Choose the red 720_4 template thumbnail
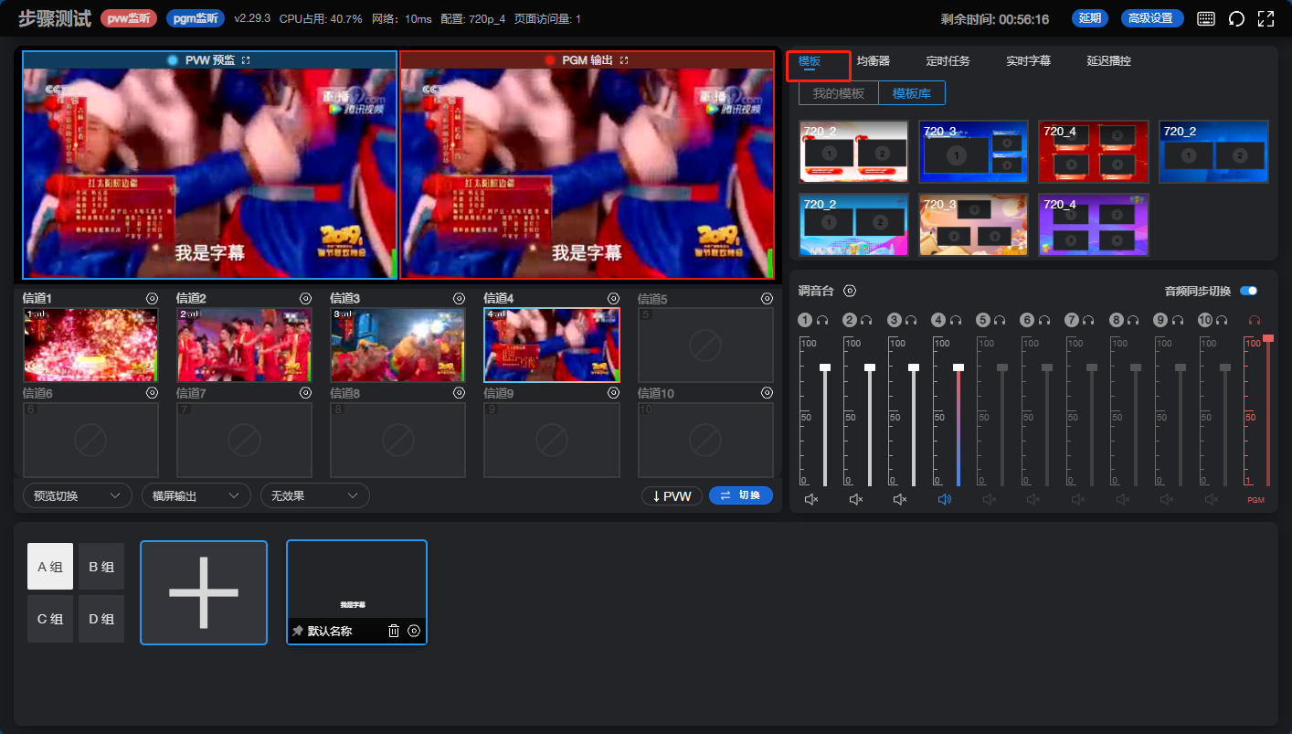1292x734 pixels. point(1093,152)
